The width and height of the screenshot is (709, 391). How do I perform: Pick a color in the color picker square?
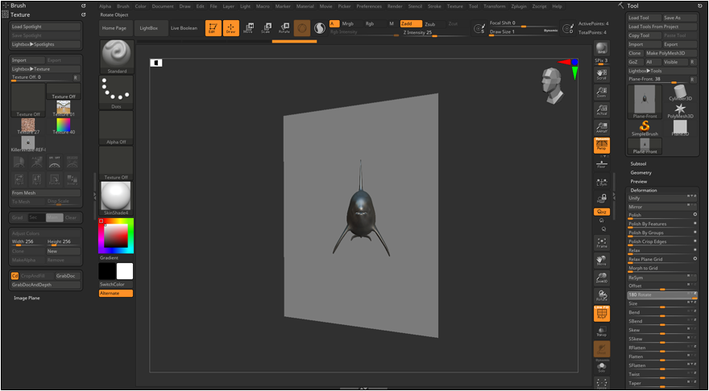[114, 236]
